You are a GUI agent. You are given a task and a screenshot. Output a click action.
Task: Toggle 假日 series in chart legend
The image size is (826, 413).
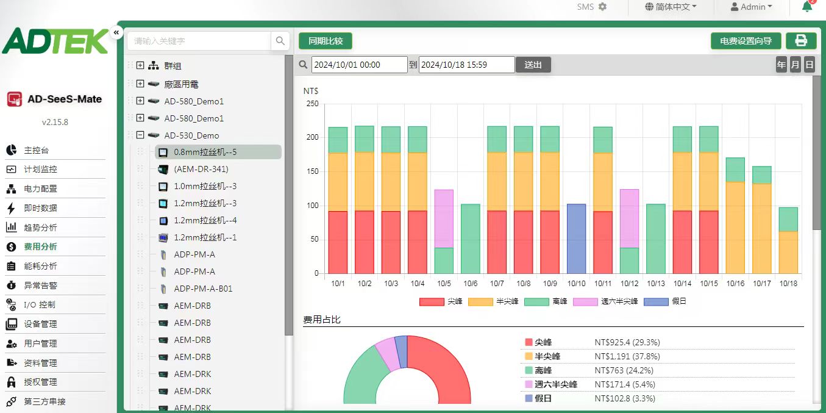click(x=665, y=301)
